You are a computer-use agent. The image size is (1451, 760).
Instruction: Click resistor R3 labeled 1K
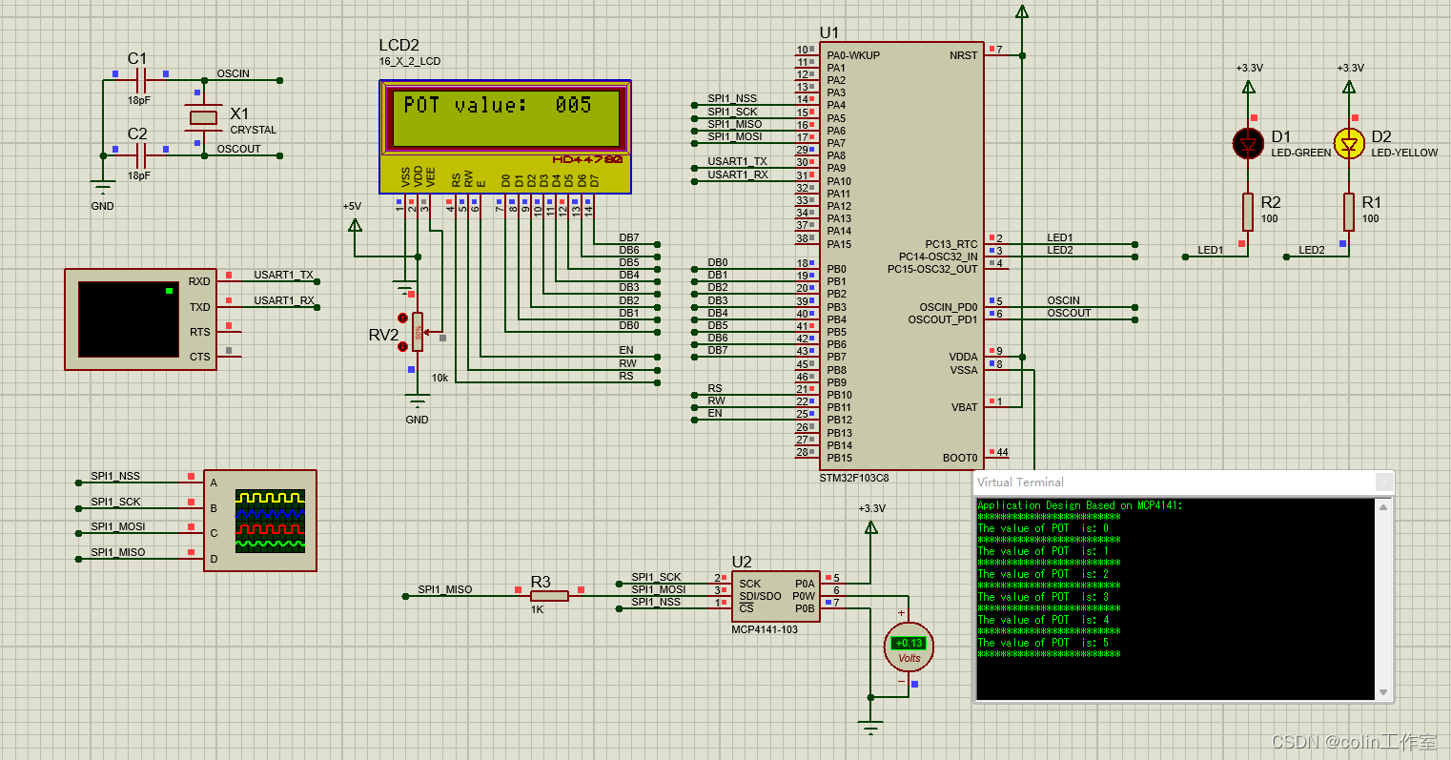pos(548,594)
